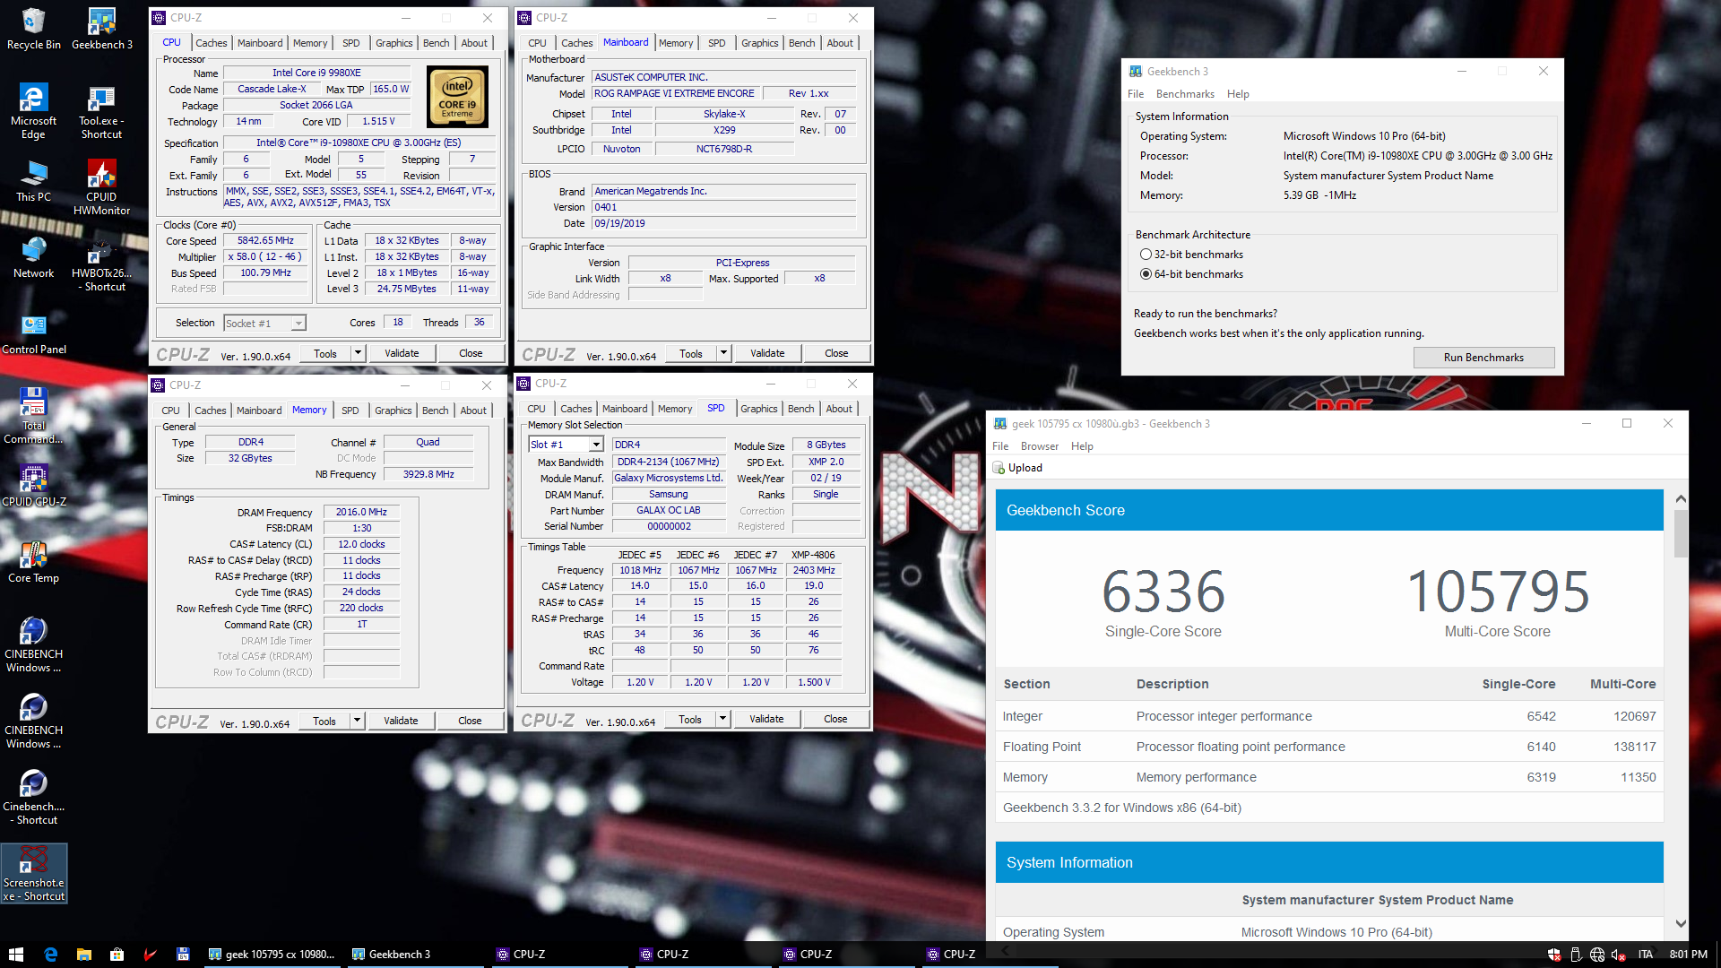
Task: Open Geekbench 3 desktop shortcut
Action: coord(101,28)
